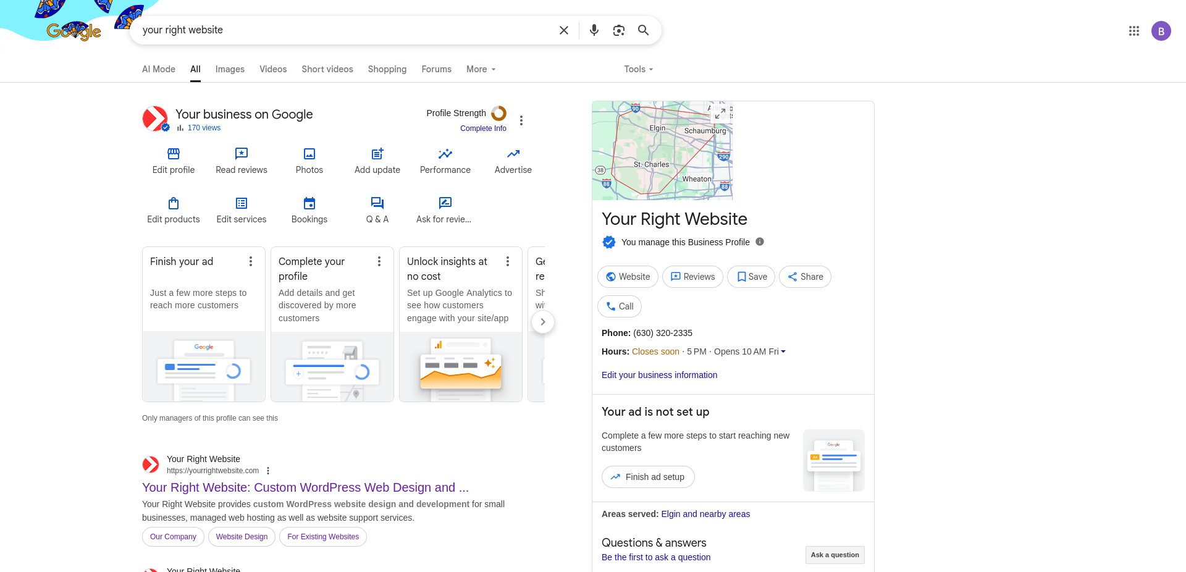Open the Bookings option
Image resolution: width=1186 pixels, height=572 pixels.
coord(309,210)
